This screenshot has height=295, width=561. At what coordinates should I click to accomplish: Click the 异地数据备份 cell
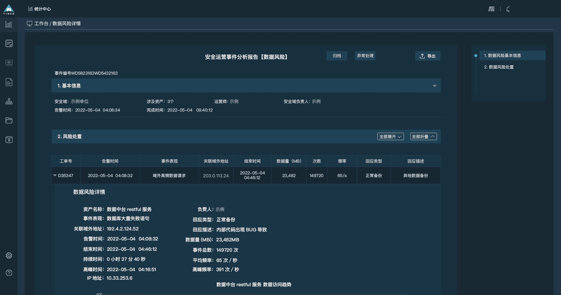pos(416,176)
